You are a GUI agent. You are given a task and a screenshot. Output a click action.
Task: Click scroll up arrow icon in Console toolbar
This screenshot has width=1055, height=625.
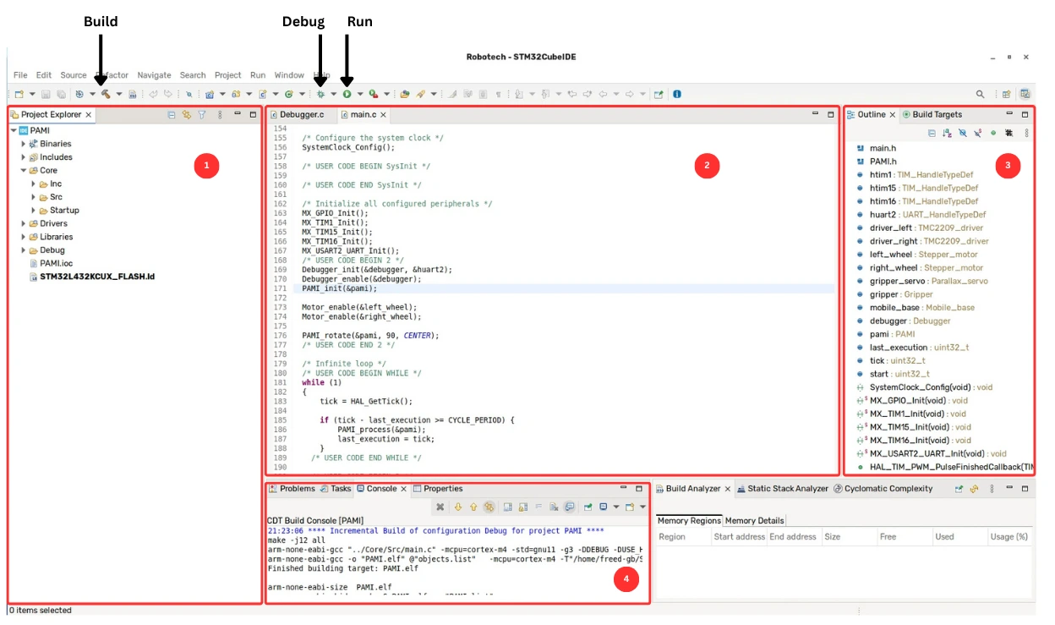click(x=473, y=507)
